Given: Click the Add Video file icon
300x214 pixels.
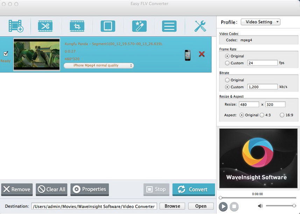Looking at the screenshot, I should pos(16,26).
